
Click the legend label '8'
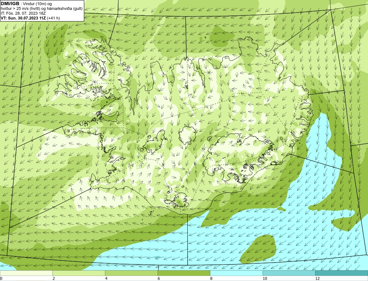[212, 279]
